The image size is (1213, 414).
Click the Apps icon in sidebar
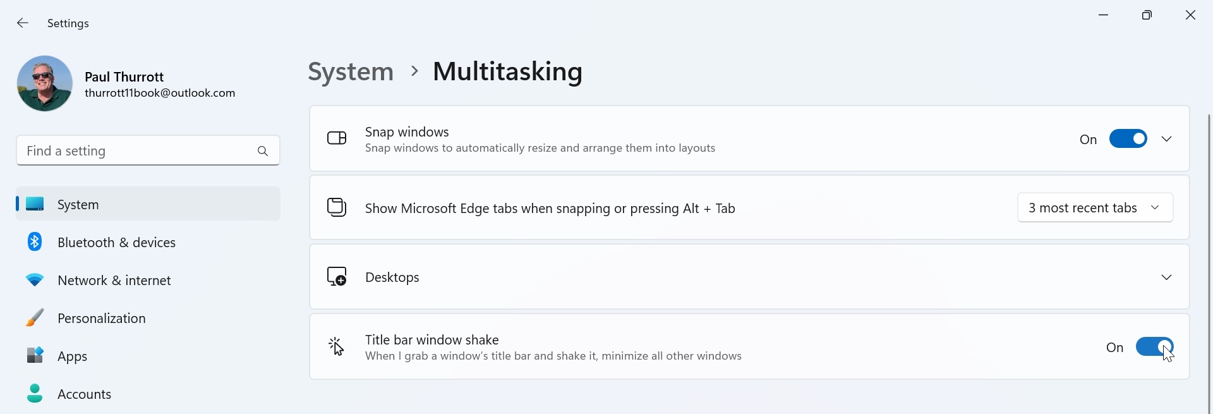35,356
